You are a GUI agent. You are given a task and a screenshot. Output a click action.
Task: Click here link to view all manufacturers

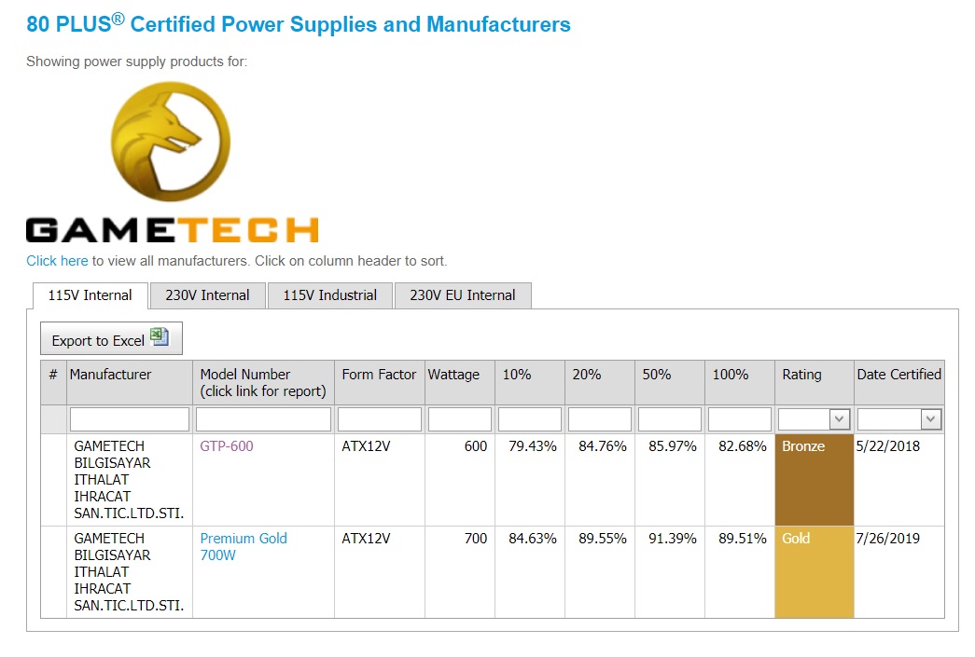pos(57,261)
